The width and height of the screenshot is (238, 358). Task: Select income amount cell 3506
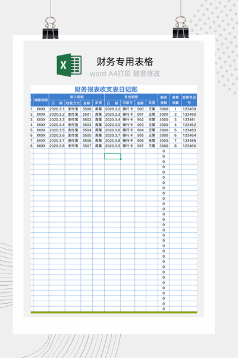click(x=87, y=141)
